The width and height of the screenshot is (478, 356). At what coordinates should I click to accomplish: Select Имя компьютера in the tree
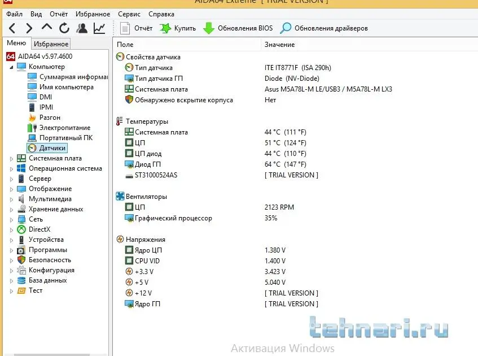60,87
